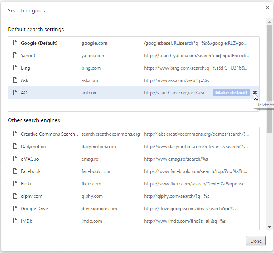Click the giphy.com/search URL
Image resolution: width=274 pixels, height=253 pixels.
click(177, 196)
